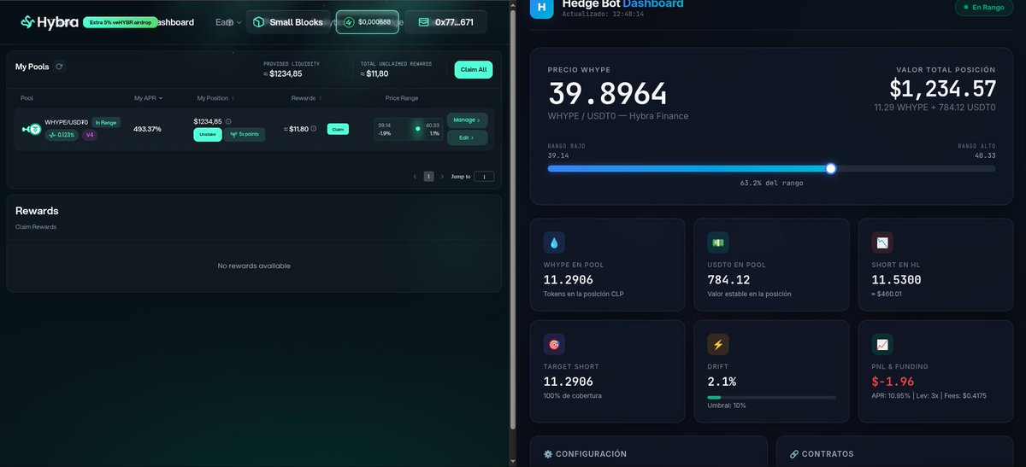Unstake the WHYPE/USDT0 position
The width and height of the screenshot is (1026, 467).
pos(208,135)
